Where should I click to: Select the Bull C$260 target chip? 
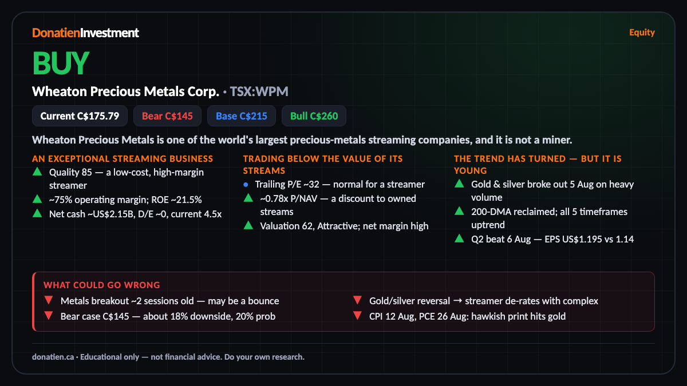314,116
